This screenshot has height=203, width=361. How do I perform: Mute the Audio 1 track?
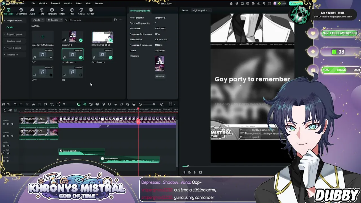click(8, 145)
